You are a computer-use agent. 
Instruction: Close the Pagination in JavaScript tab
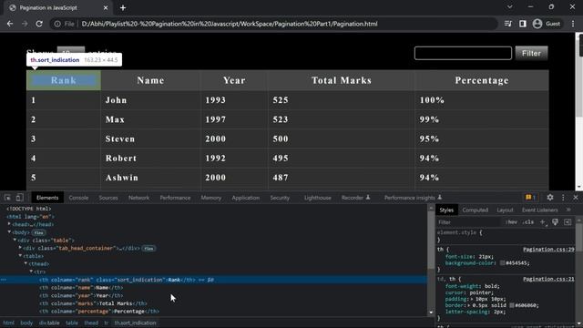[106, 8]
